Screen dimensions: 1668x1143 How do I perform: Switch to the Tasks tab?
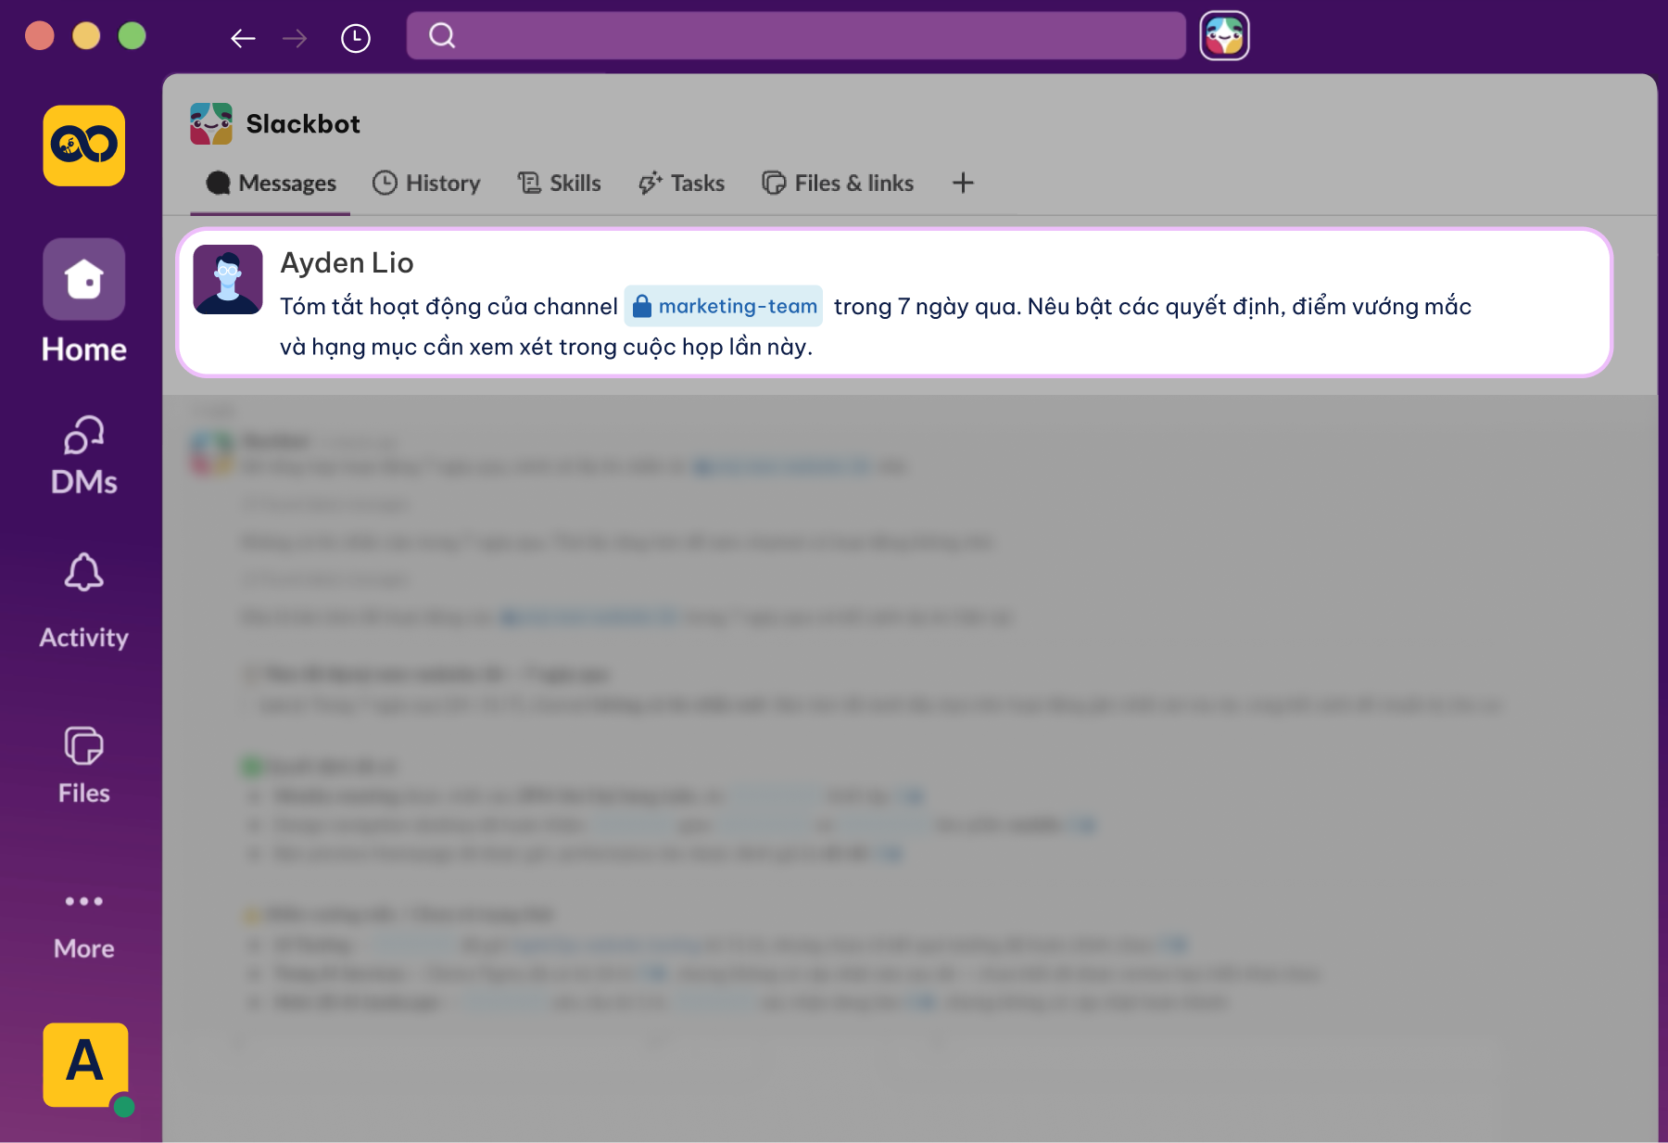pyautogui.click(x=681, y=184)
